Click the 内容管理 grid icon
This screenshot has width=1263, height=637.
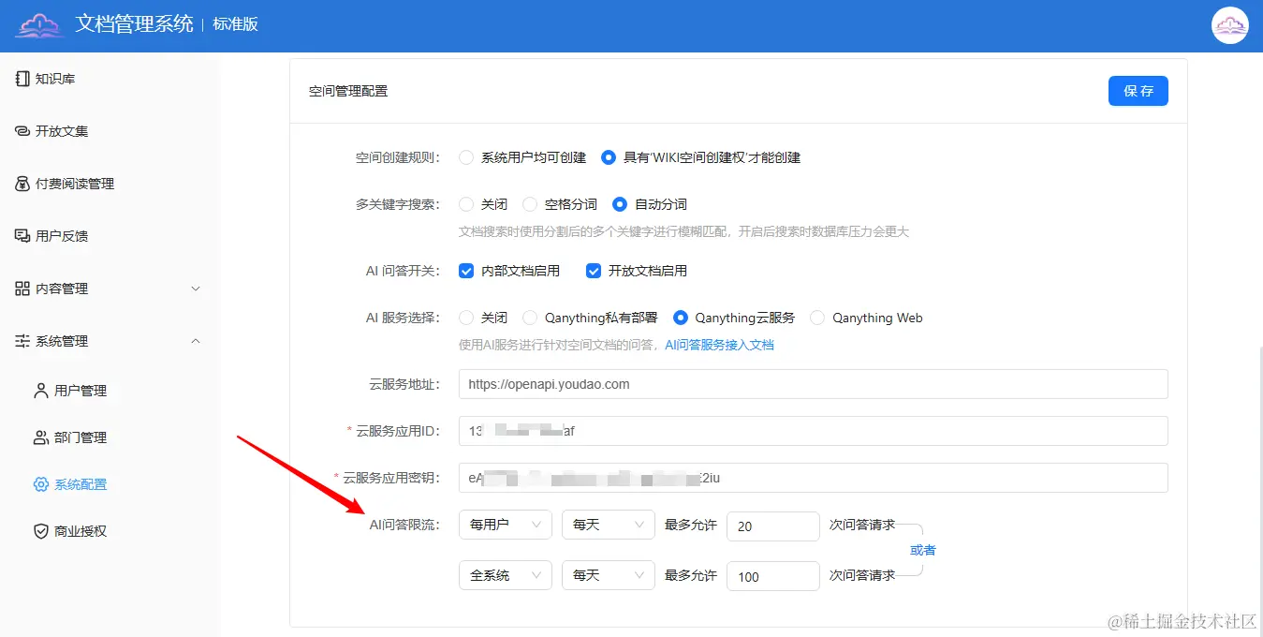point(22,289)
